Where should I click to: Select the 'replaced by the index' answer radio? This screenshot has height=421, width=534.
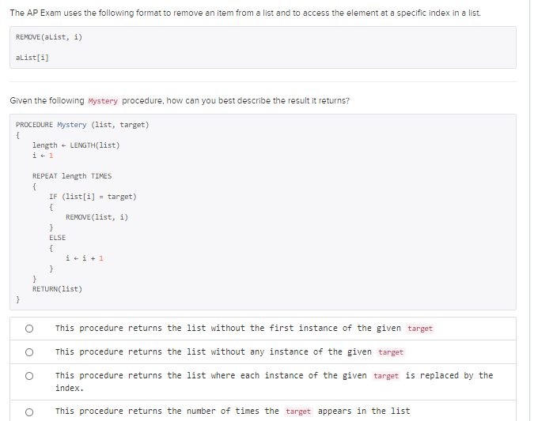click(29, 376)
